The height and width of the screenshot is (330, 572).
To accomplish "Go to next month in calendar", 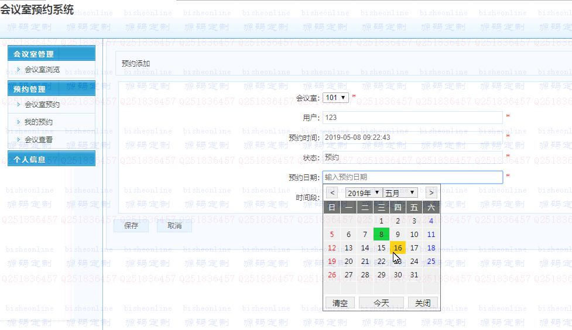I will pos(431,193).
